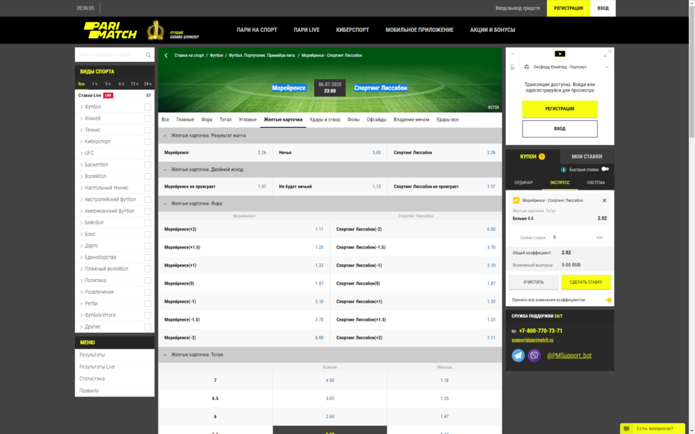Switch to the Удары в створ tab
Screen dimensions: 695x434
[325, 119]
